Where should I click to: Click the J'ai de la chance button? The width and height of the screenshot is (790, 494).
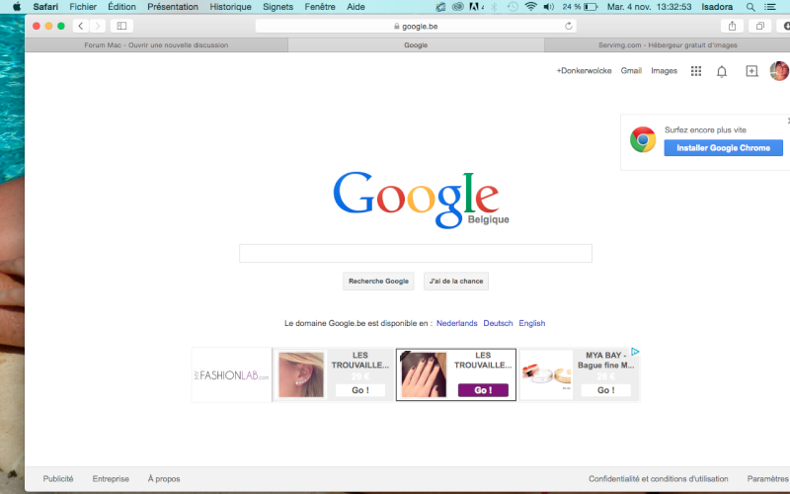coord(456,281)
